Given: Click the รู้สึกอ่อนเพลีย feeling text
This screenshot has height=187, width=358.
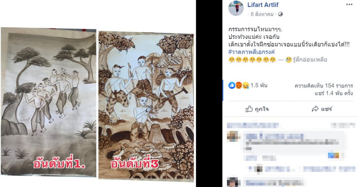Looking at the screenshot, I should tap(310, 60).
